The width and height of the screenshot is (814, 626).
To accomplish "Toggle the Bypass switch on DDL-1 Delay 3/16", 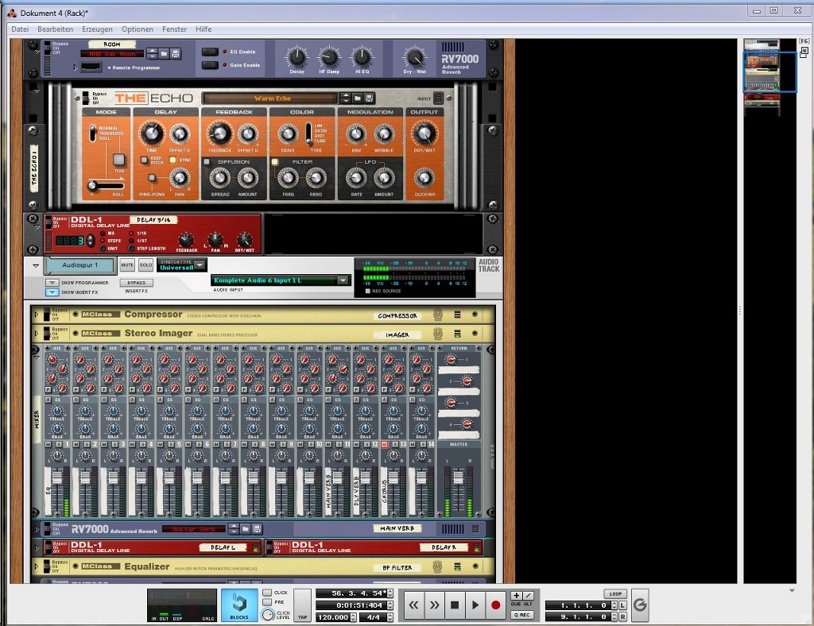I will coord(48,222).
